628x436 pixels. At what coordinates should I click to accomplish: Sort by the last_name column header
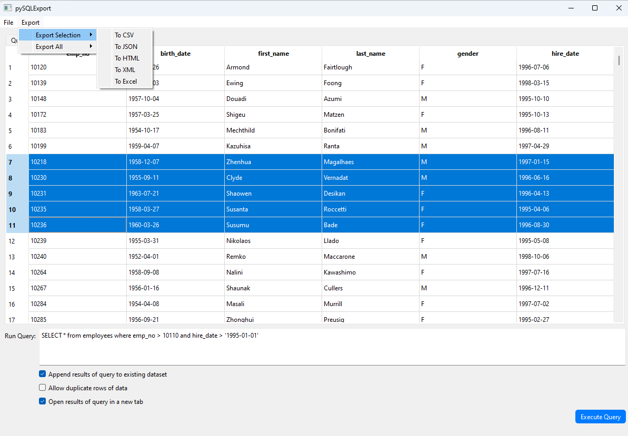(371, 54)
